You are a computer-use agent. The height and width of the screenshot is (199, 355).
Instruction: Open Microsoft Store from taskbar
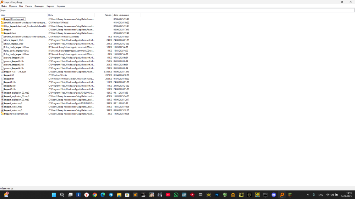pyautogui.click(x=127, y=195)
